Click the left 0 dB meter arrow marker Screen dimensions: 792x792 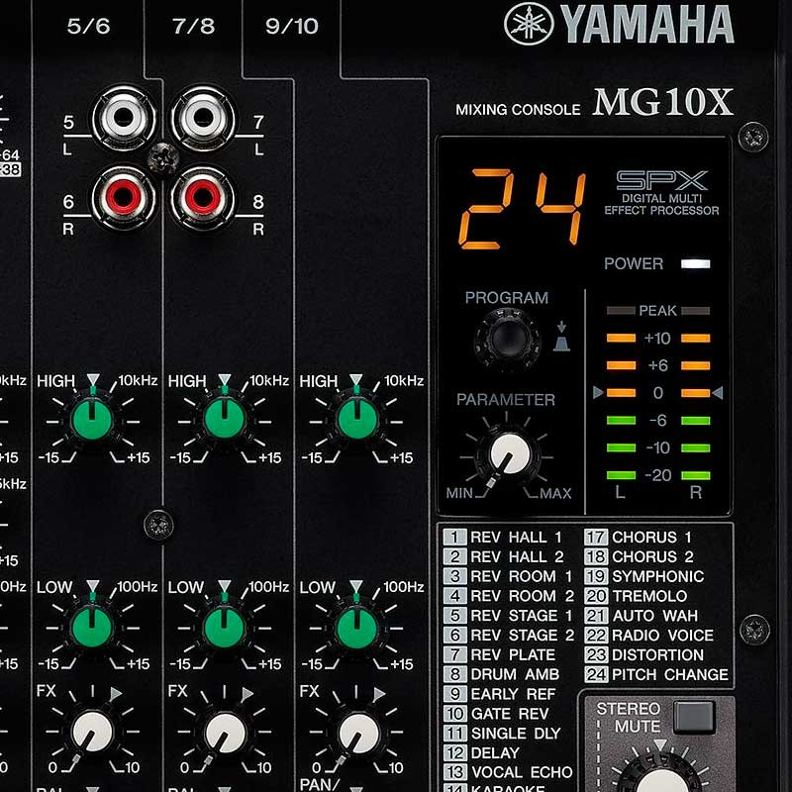[x=598, y=392]
